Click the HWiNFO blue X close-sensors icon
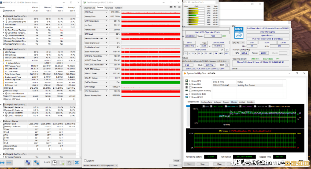This screenshot has width=311, height=169. pyautogui.click(x=77, y=162)
